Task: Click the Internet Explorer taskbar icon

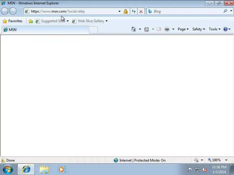Action: [26, 169]
